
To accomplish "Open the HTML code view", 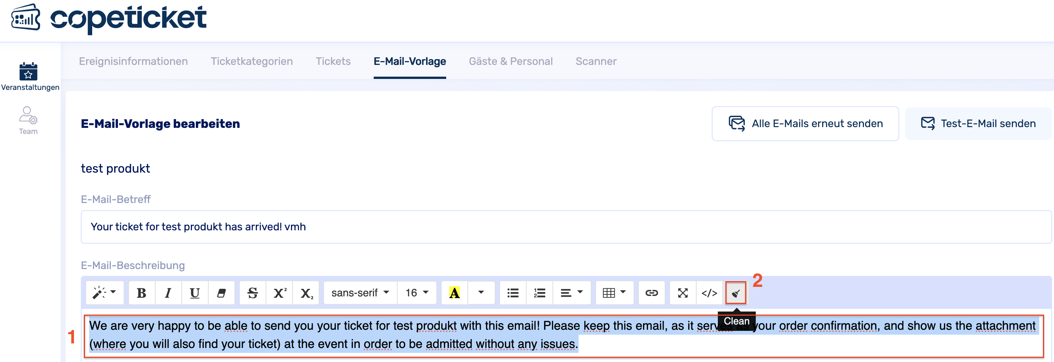I will tap(709, 293).
